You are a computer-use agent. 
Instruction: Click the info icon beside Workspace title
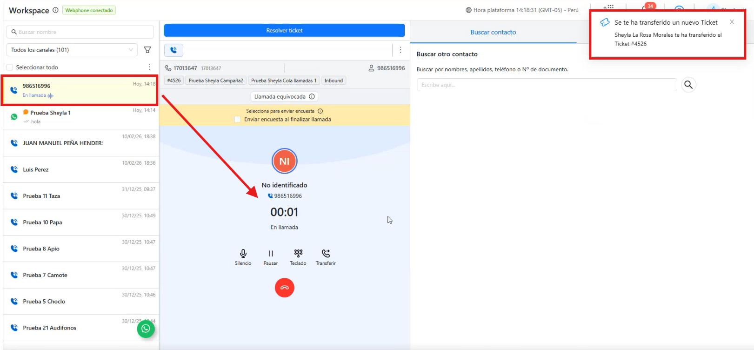(55, 10)
